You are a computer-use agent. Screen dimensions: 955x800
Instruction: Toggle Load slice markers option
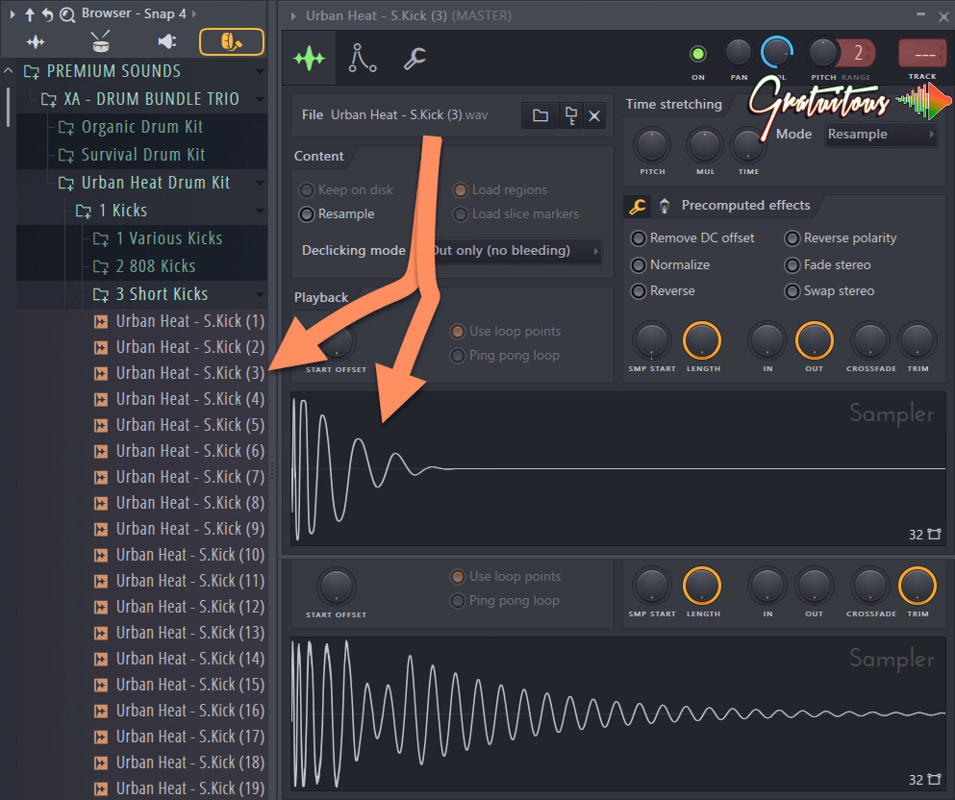tap(516, 214)
